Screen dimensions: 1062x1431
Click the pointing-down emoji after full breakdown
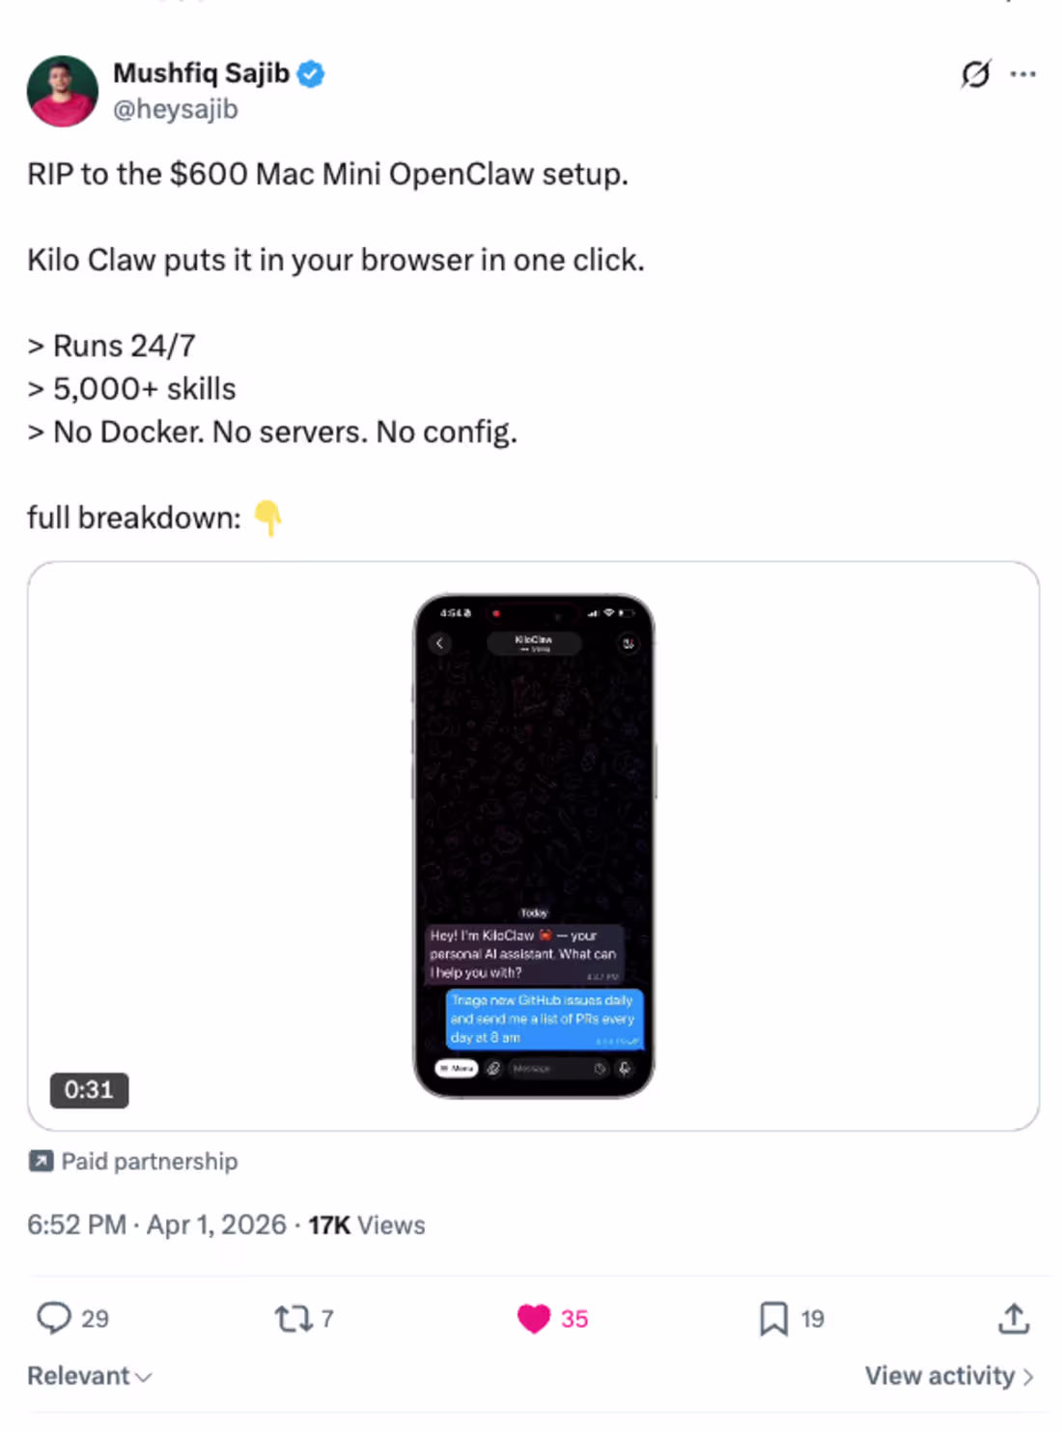267,518
